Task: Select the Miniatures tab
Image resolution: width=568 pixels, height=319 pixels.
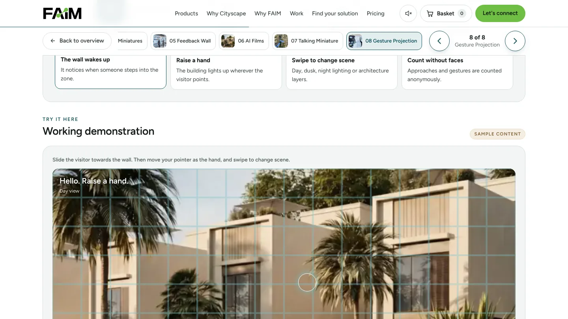Action: (132, 41)
